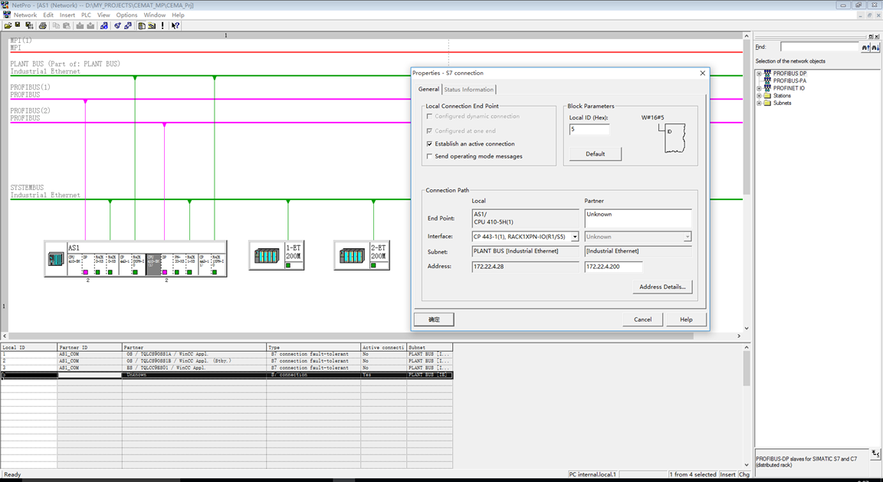
Task: Click the Address Details button
Action: pyautogui.click(x=662, y=287)
